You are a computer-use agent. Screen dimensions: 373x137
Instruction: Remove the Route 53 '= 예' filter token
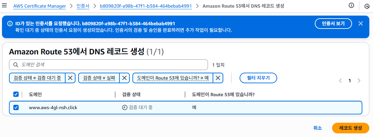pyautogui.click(x=218, y=78)
